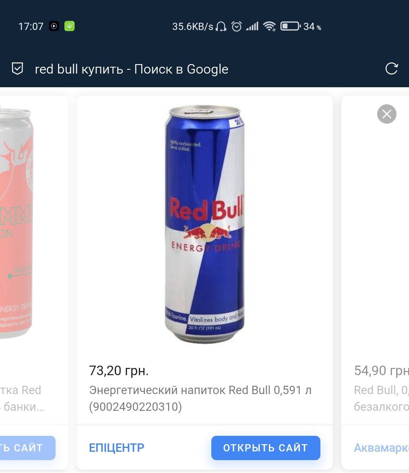This screenshot has width=409, height=473.
Task: Tap the Red Bull 0,591 л can image
Action: (205, 225)
